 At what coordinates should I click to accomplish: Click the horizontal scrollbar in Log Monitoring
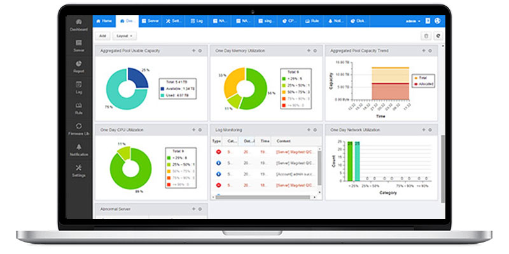(x=263, y=197)
